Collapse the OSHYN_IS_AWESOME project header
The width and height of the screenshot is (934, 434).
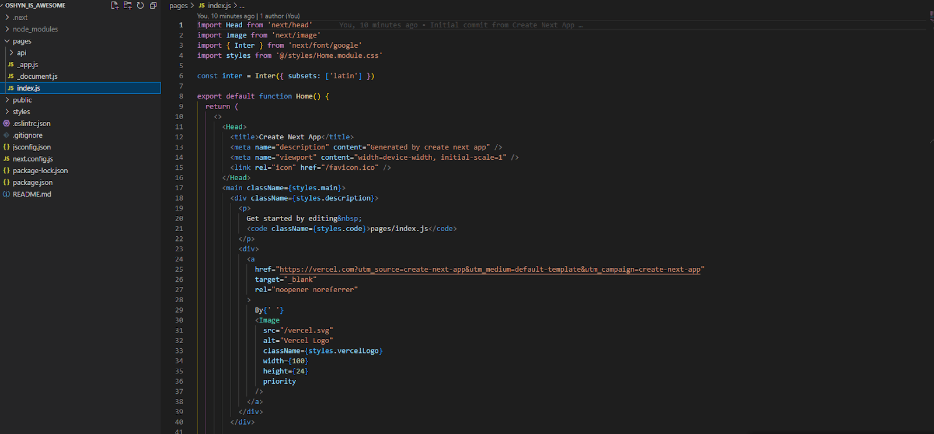(x=35, y=5)
